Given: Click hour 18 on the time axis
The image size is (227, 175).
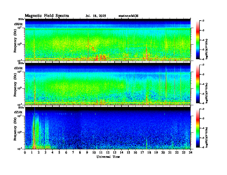Looking at the screenshot, I should tap(149, 153).
